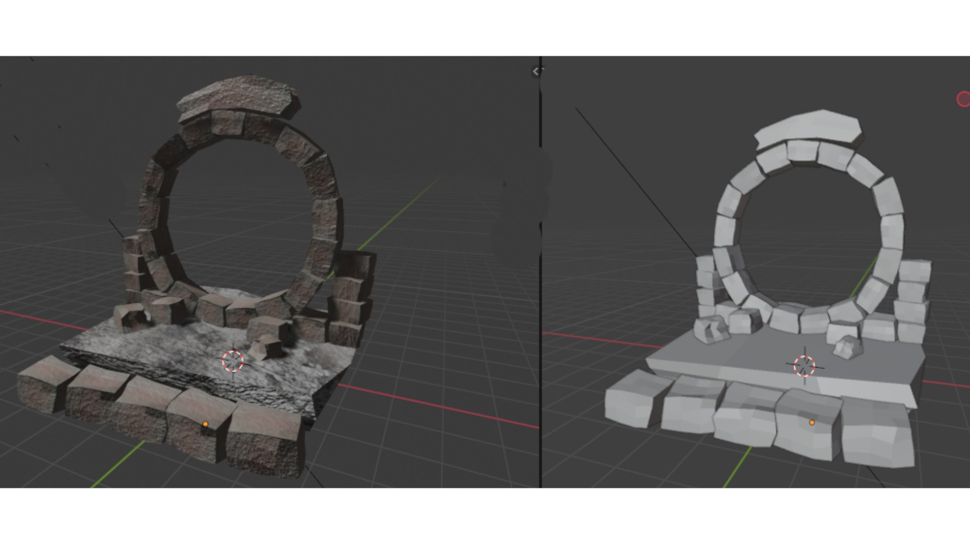
Task: Select the orange origin point in the gray viewport
Action: pyautogui.click(x=812, y=422)
